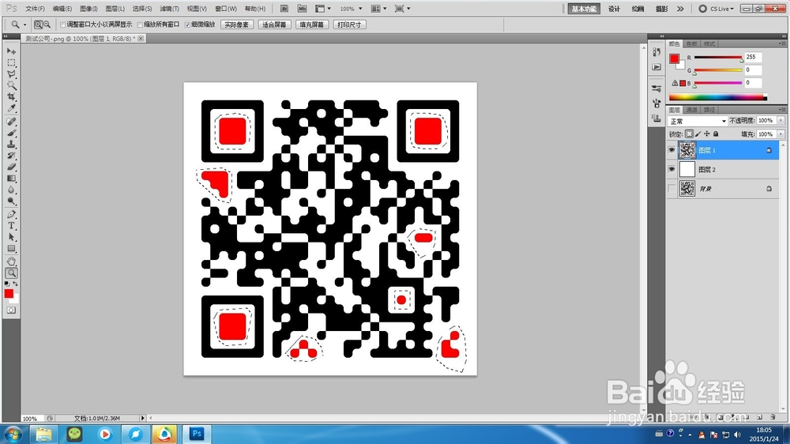Expand more workspaces chevron
Screen dimensions: 790x444
(680, 9)
